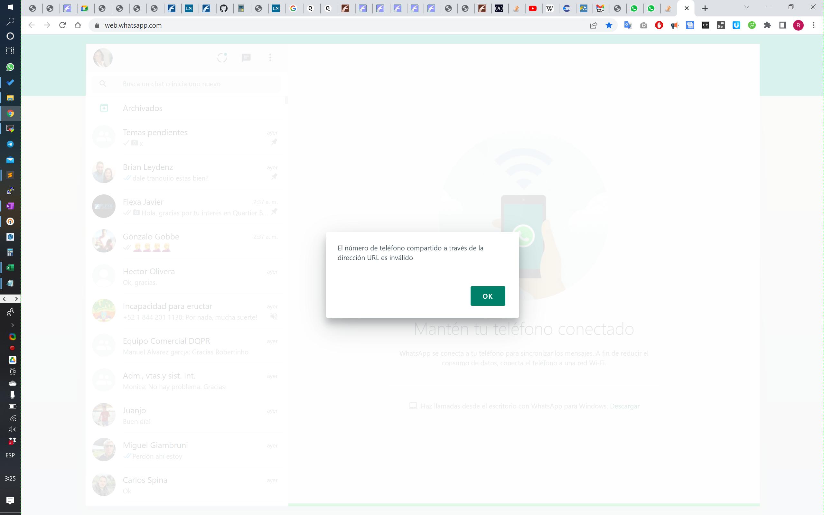The width and height of the screenshot is (824, 515).
Task: Click the muted icon on Incapacidad para eructar
Action: (x=274, y=317)
